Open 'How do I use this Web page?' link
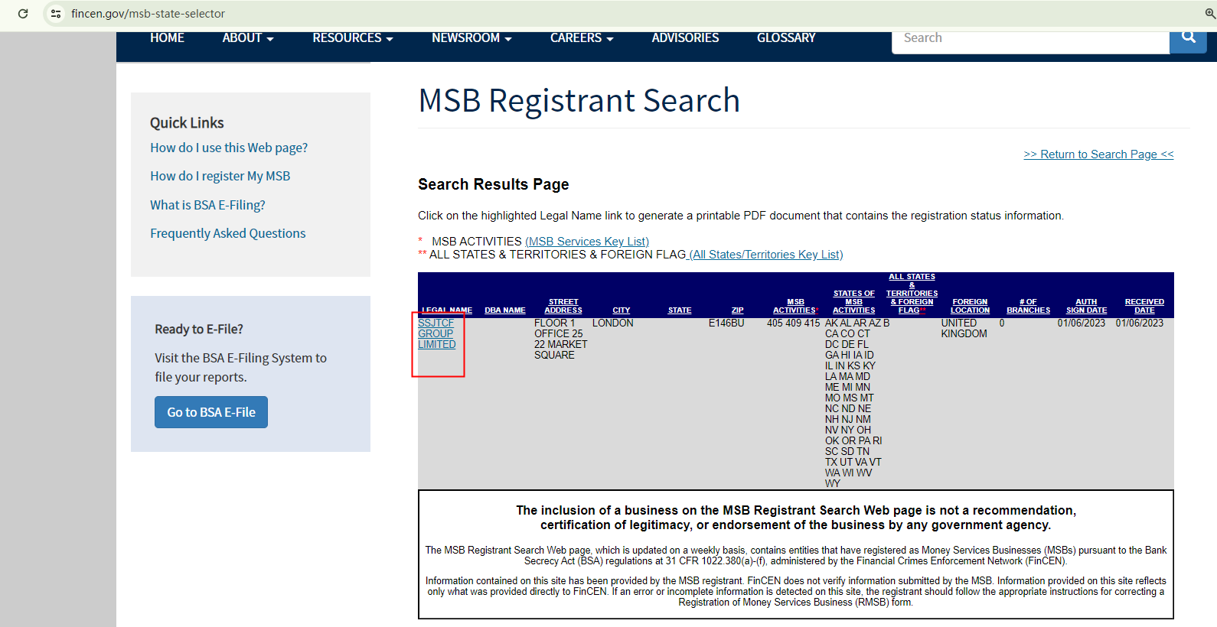 [229, 148]
